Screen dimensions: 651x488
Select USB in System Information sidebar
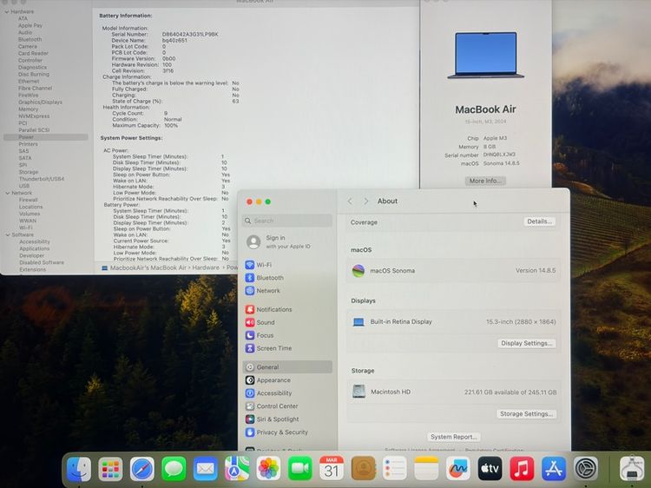[x=24, y=186]
